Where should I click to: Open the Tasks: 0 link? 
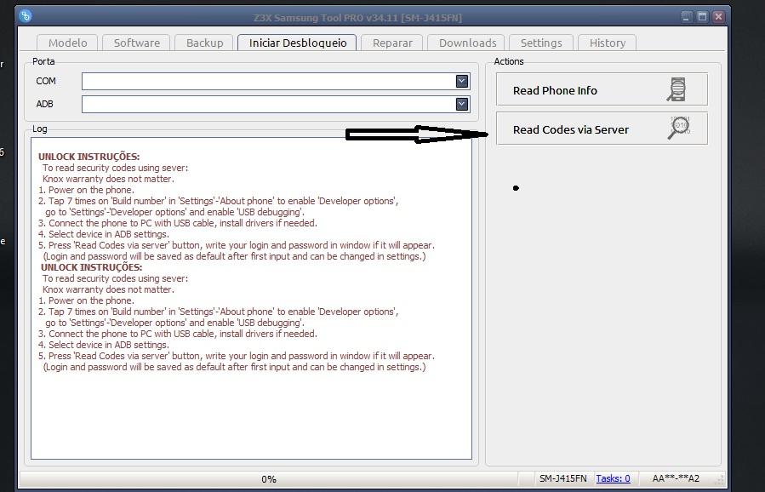[x=613, y=478]
